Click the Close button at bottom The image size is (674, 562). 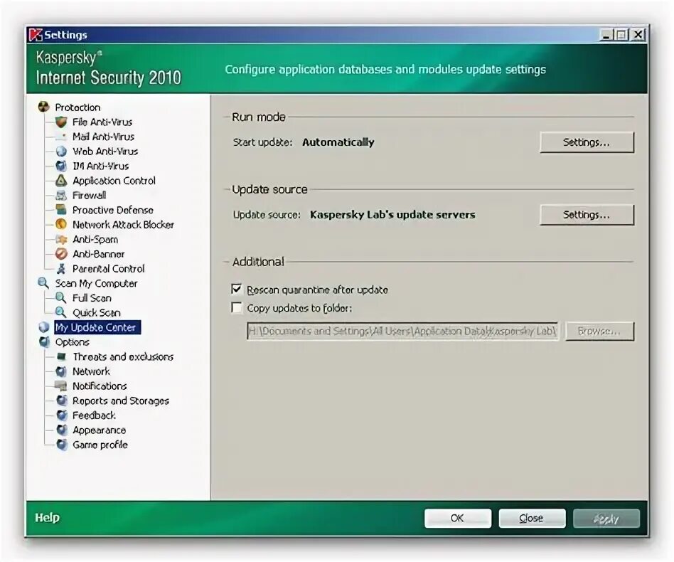[532, 518]
